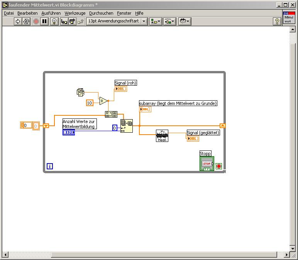
Task: Select the subarray DBL indicator terminal
Action: pos(145,109)
